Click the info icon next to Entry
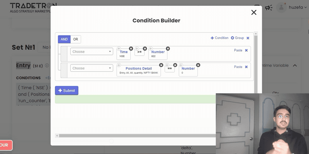This screenshot has height=154, width=309. [x=47, y=65]
